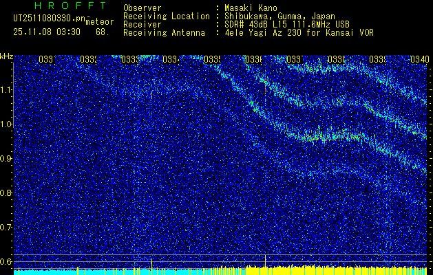Click the kHz axis unit label
Viewport: 433px width, 275px height.
pyautogui.click(x=6, y=57)
